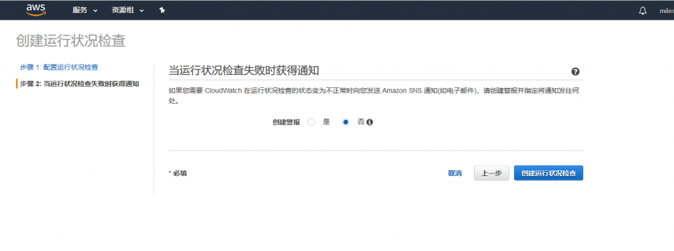Select the 是 radio button for 创建警报

tap(311, 122)
